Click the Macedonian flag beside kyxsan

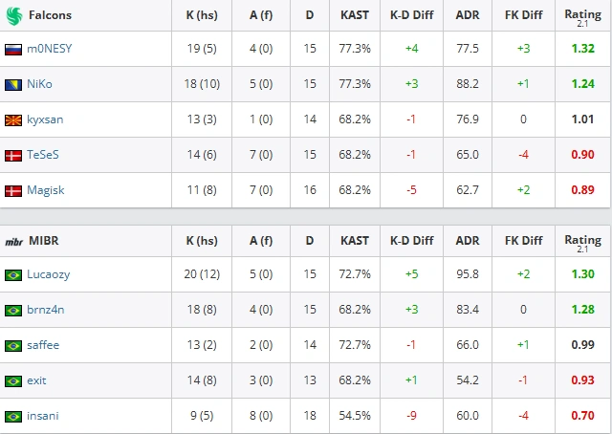pos(13,120)
